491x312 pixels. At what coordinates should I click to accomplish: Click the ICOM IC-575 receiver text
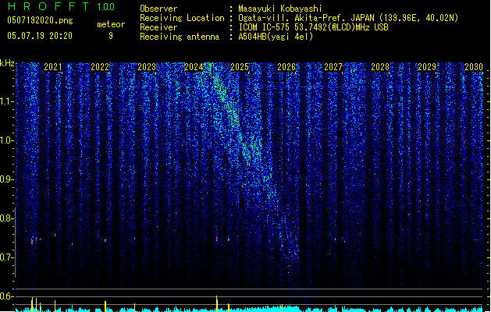click(313, 27)
